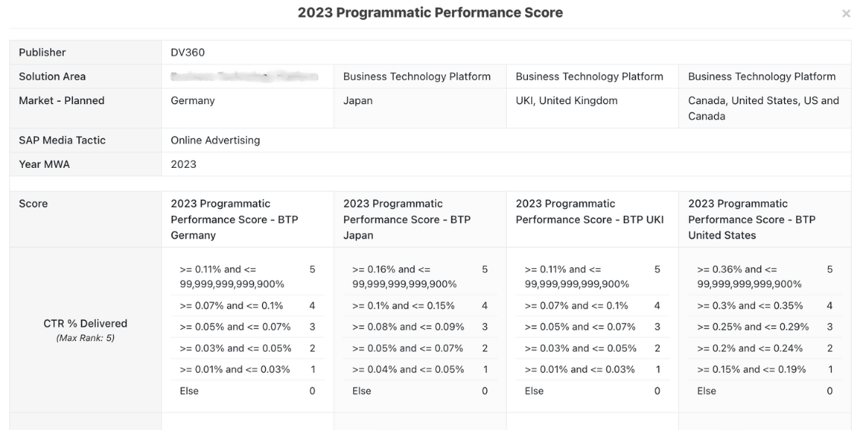The width and height of the screenshot is (860, 430).
Task: Select the CTR % Delivered row label
Action: coord(85,324)
